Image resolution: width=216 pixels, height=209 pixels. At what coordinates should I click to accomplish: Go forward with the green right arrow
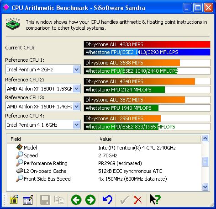pos(90,200)
